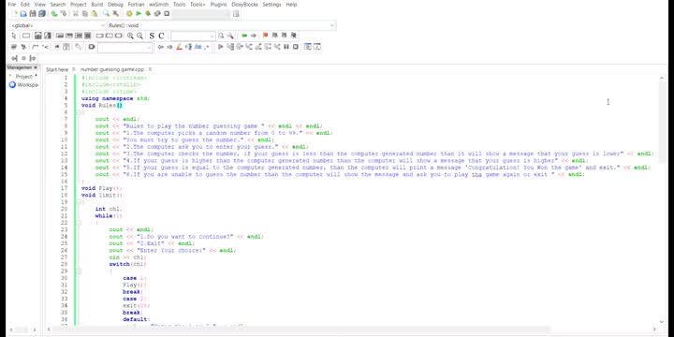Collapse the code fold at line 19
674x337 pixels.
click(x=79, y=202)
